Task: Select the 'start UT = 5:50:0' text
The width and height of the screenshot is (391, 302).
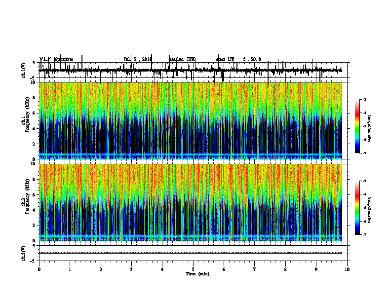Action: pos(238,59)
